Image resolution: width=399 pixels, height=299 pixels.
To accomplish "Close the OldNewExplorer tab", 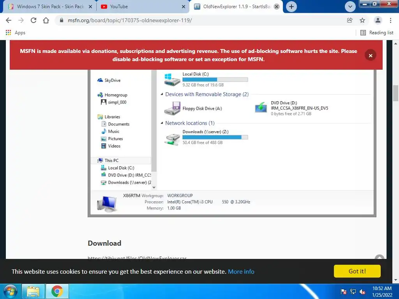I will pyautogui.click(x=277, y=7).
